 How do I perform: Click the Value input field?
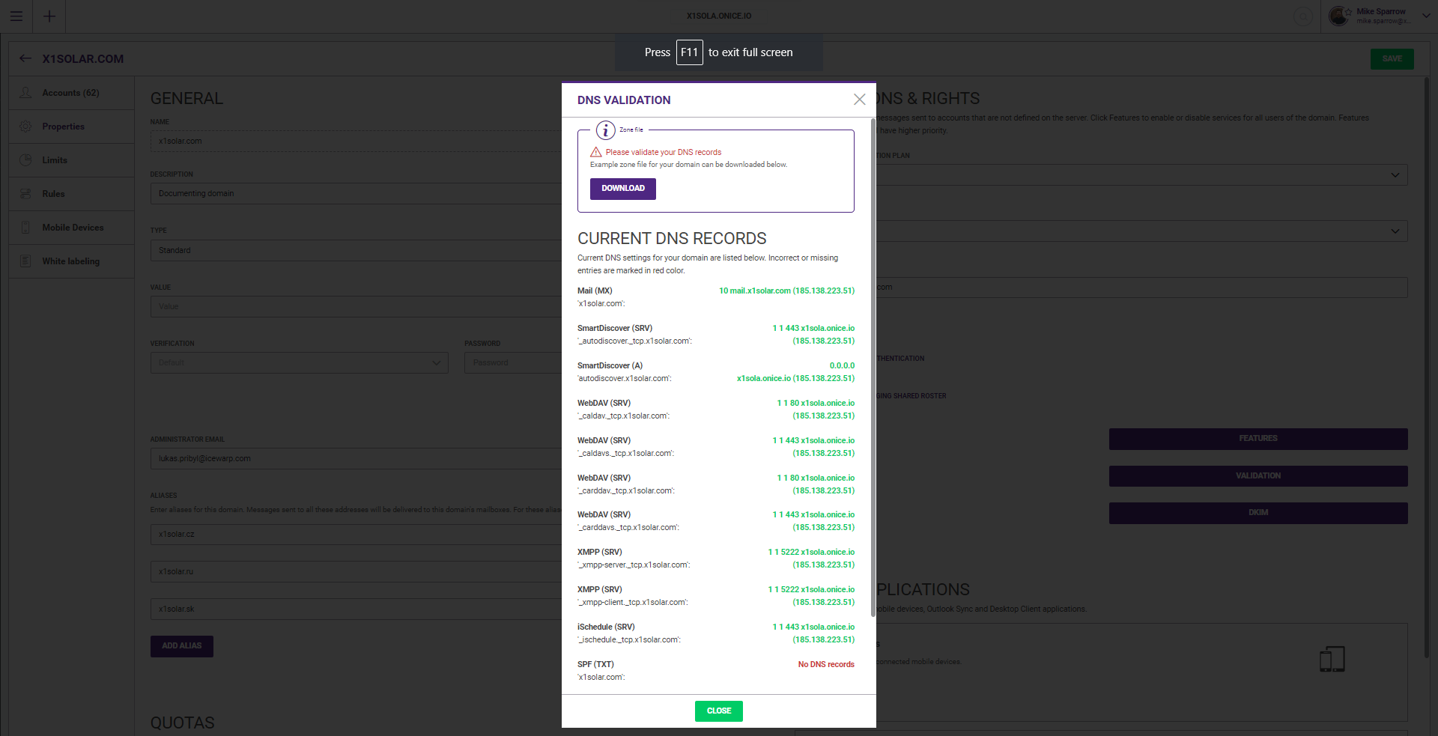(x=356, y=306)
